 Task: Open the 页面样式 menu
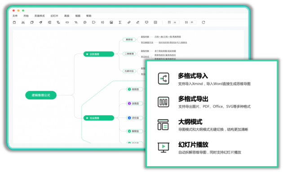(x=40, y=16)
